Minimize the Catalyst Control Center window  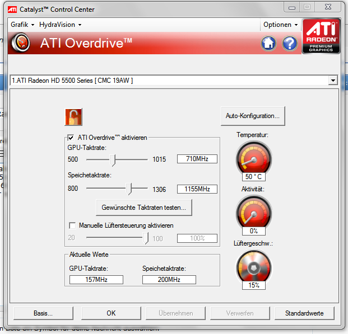(x=292, y=7)
